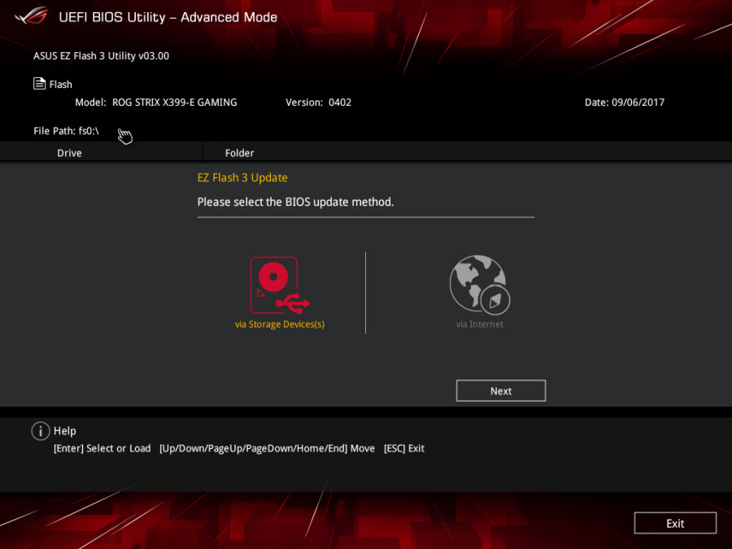Click the Help label text

(65, 431)
